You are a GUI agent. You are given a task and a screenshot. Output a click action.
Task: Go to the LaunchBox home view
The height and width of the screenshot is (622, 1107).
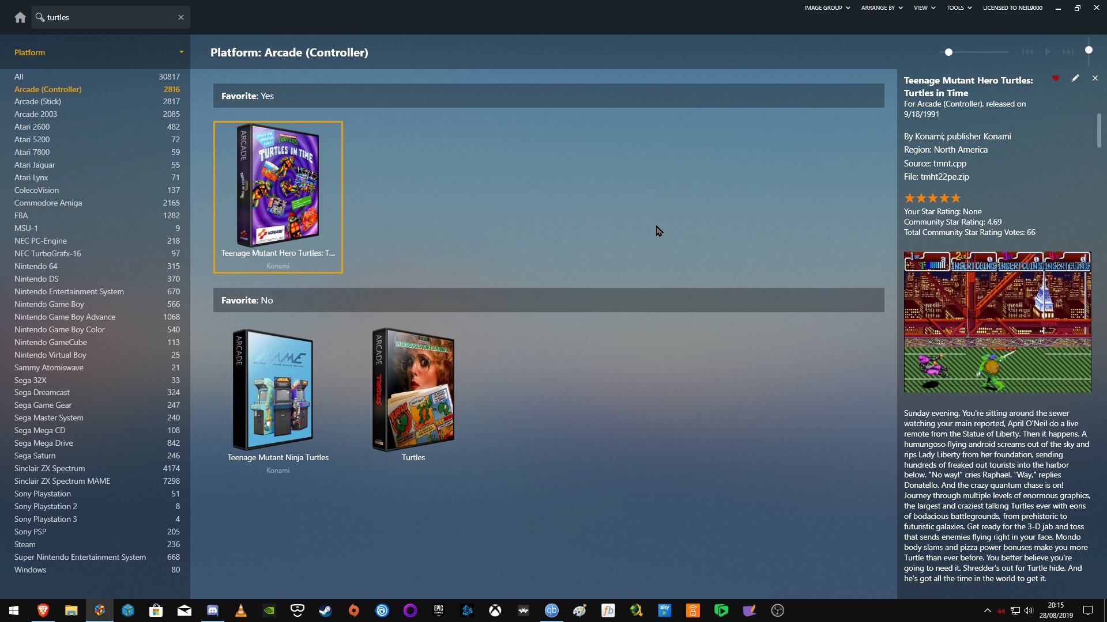click(20, 17)
